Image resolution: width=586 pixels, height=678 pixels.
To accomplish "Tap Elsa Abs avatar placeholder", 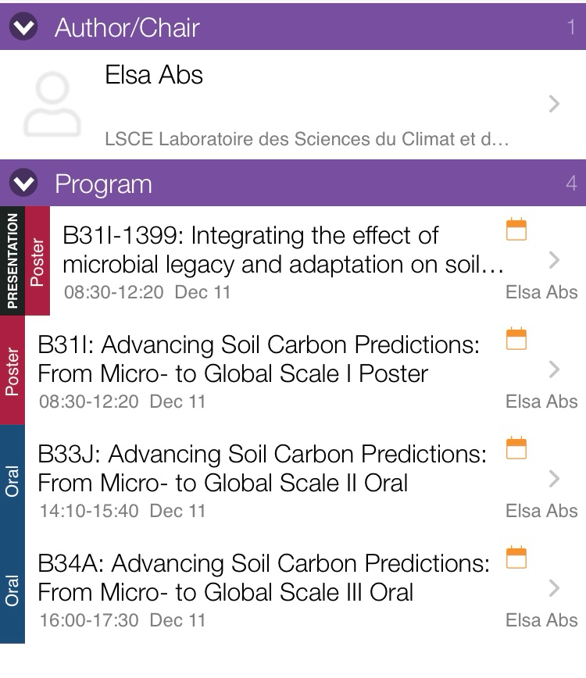I will (x=52, y=105).
